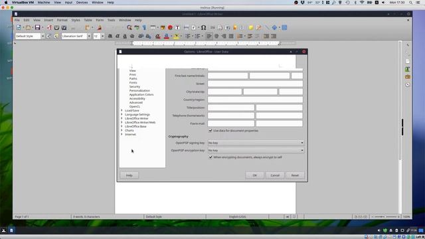Open VirtualBox Machine menu in macOS bar

pyautogui.click(x=44, y=3)
